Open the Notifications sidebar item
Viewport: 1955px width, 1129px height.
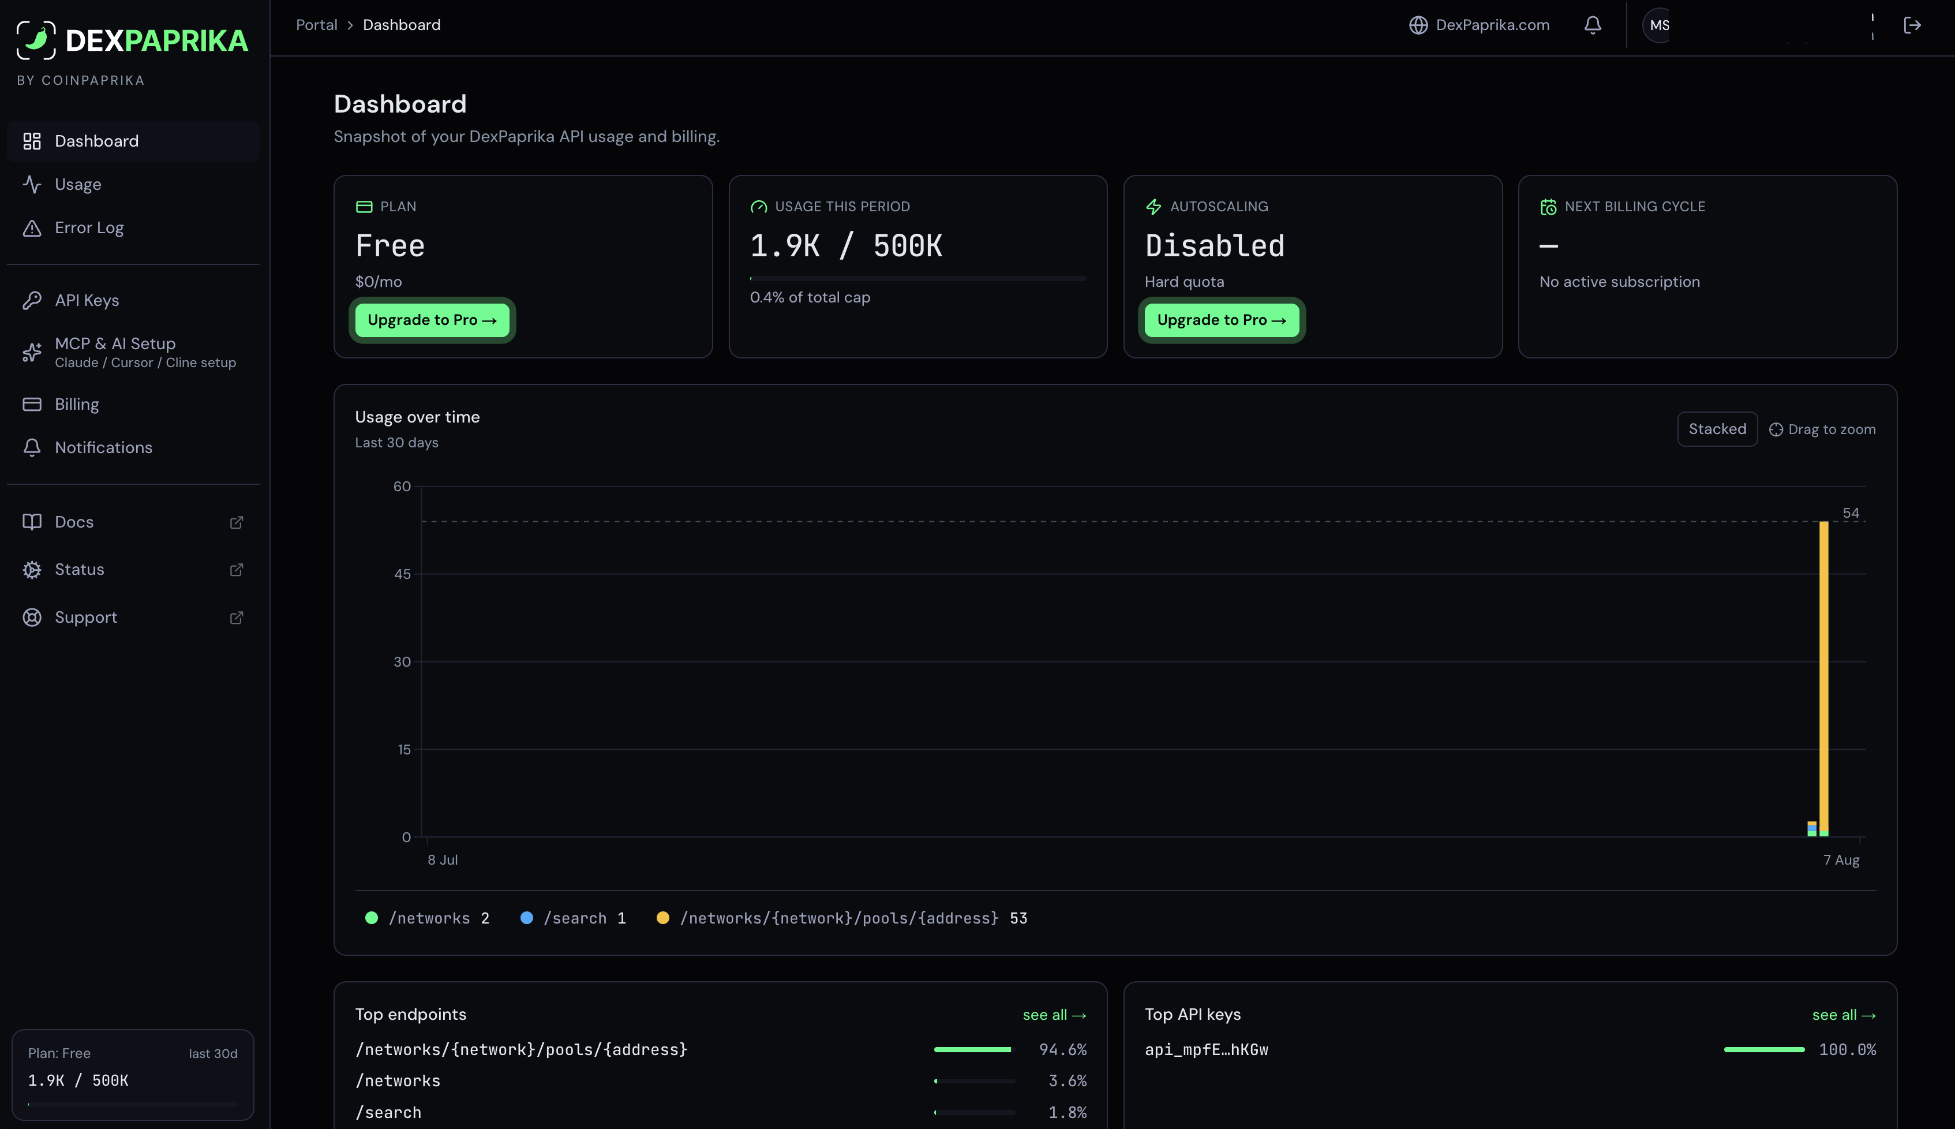coord(133,448)
